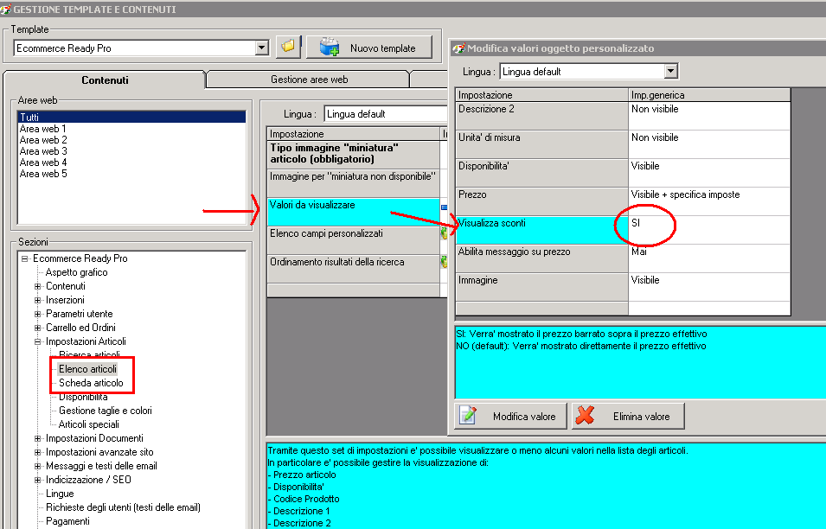
Task: Collapse the Ecommerce Ready Pro root node
Action: point(24,258)
